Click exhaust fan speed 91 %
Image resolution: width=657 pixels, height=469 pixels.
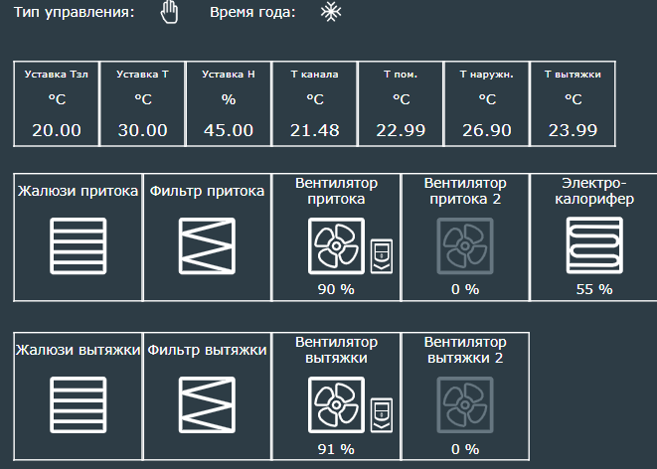tap(336, 449)
